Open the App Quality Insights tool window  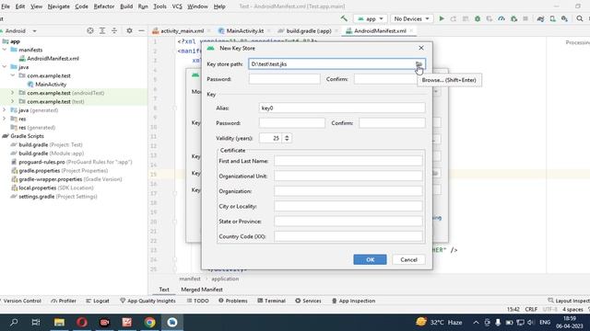point(147,301)
